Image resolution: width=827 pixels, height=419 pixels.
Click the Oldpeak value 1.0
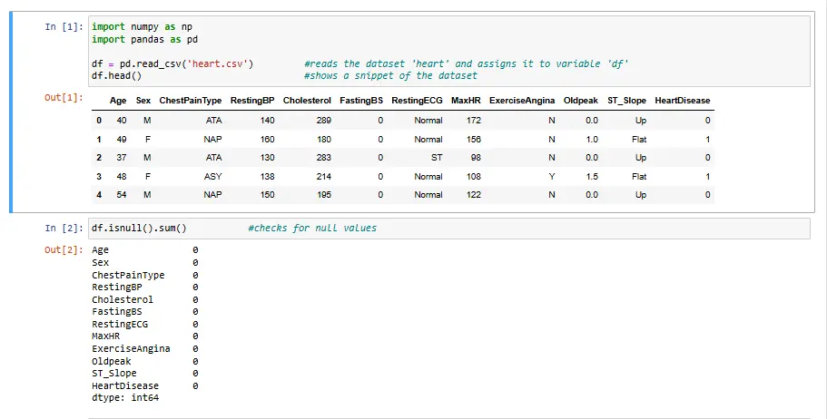pos(592,140)
